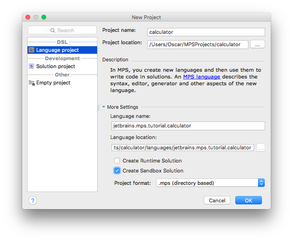Click the Cancel button

[x=217, y=200]
